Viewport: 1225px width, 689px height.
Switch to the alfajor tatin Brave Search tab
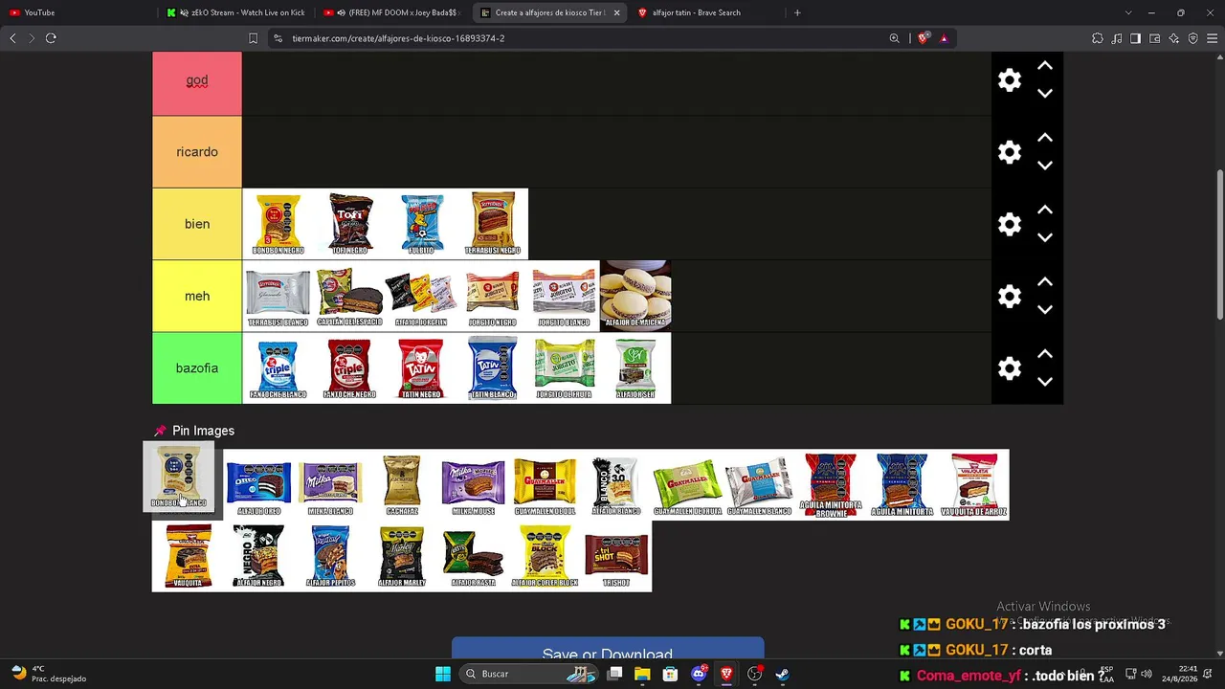point(706,12)
